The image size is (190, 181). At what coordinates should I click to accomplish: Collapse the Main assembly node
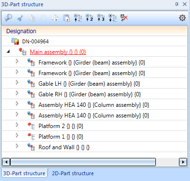8,52
